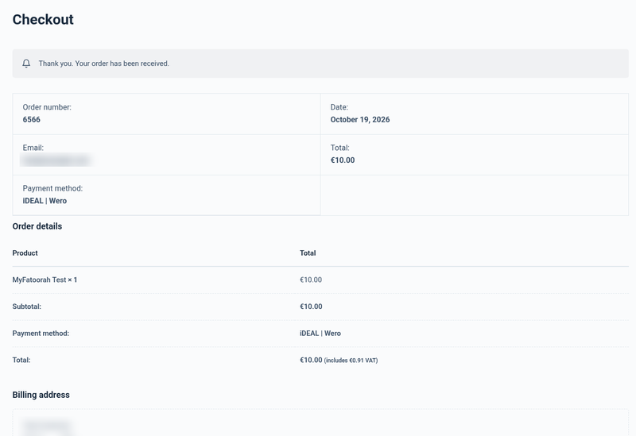Select 'Payment method:' label in order details
The height and width of the screenshot is (436, 636).
click(41, 333)
